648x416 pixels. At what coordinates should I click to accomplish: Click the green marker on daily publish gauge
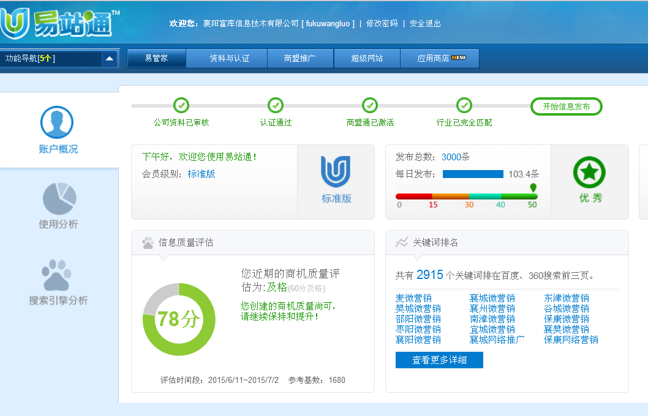point(533,188)
